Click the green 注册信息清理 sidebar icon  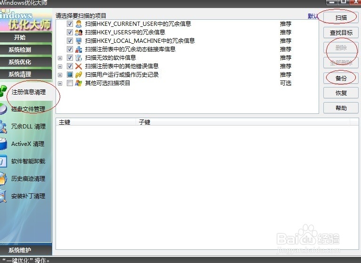3,91
